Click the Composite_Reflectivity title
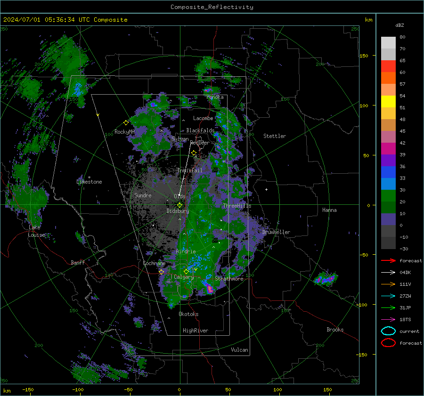 point(212,7)
